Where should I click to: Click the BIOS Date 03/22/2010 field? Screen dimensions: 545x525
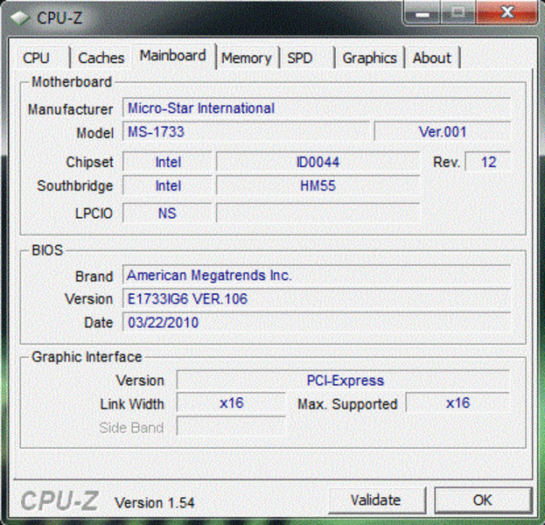(x=317, y=323)
